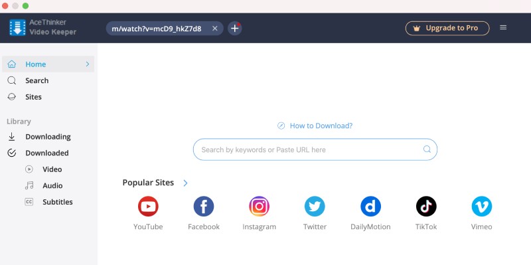Open the Downloading library section
Viewport: 531px width, 265px height.
click(x=48, y=137)
